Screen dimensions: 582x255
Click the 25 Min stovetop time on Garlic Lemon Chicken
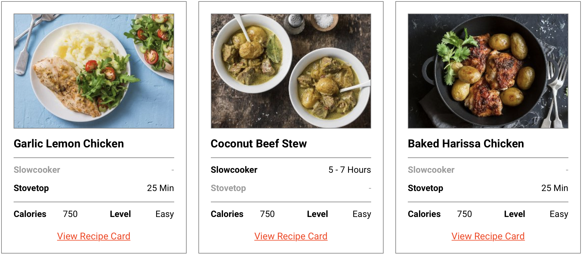pos(161,188)
